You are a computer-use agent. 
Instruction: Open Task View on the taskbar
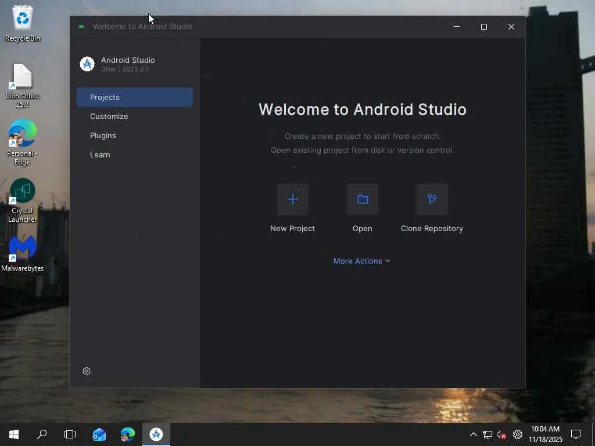coord(70,434)
